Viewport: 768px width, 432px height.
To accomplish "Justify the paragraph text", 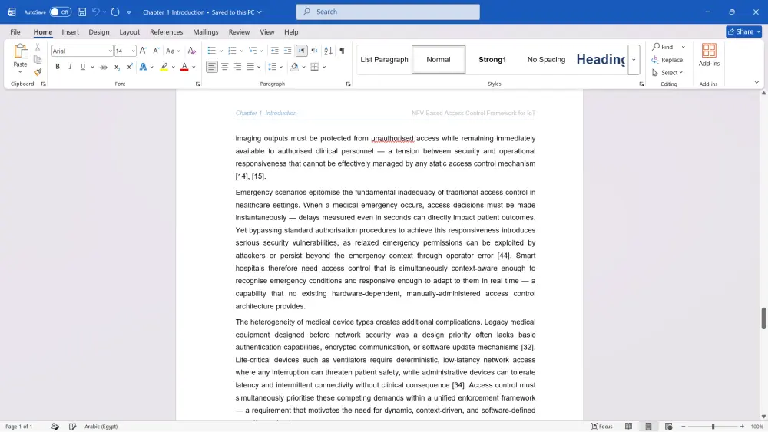I will 250,67.
